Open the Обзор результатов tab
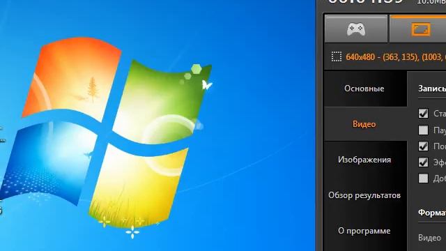The height and width of the screenshot is (251, 446). [366, 195]
